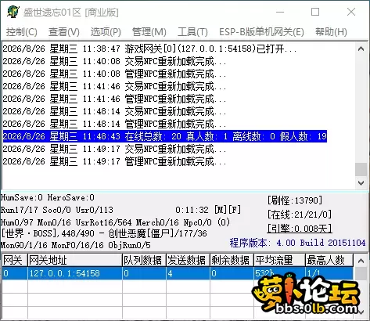Click the gateway number cell 0 in first row
Screen dimensions: 370x321
click(15, 273)
